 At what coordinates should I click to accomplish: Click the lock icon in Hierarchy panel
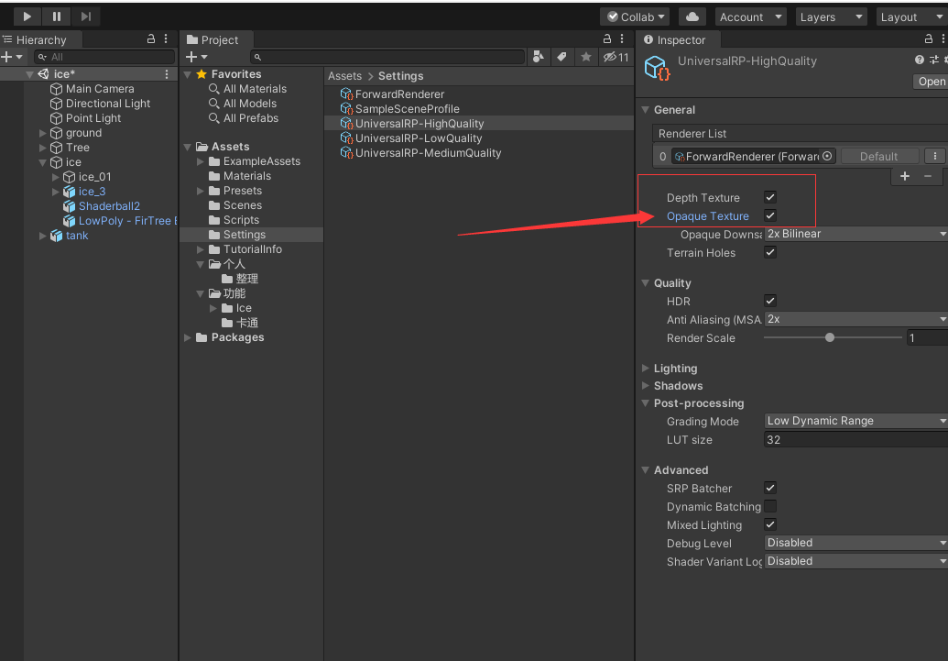pos(151,39)
